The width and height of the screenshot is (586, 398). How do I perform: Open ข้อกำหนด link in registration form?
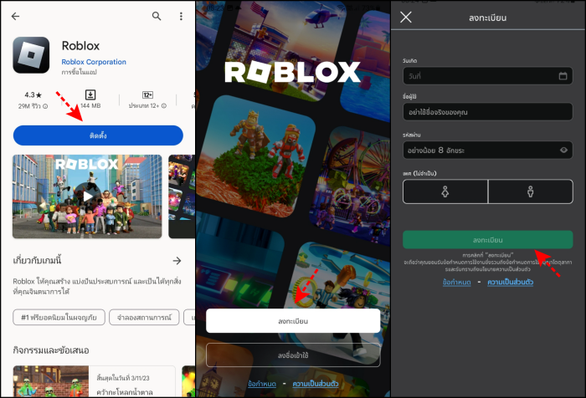coord(457,283)
